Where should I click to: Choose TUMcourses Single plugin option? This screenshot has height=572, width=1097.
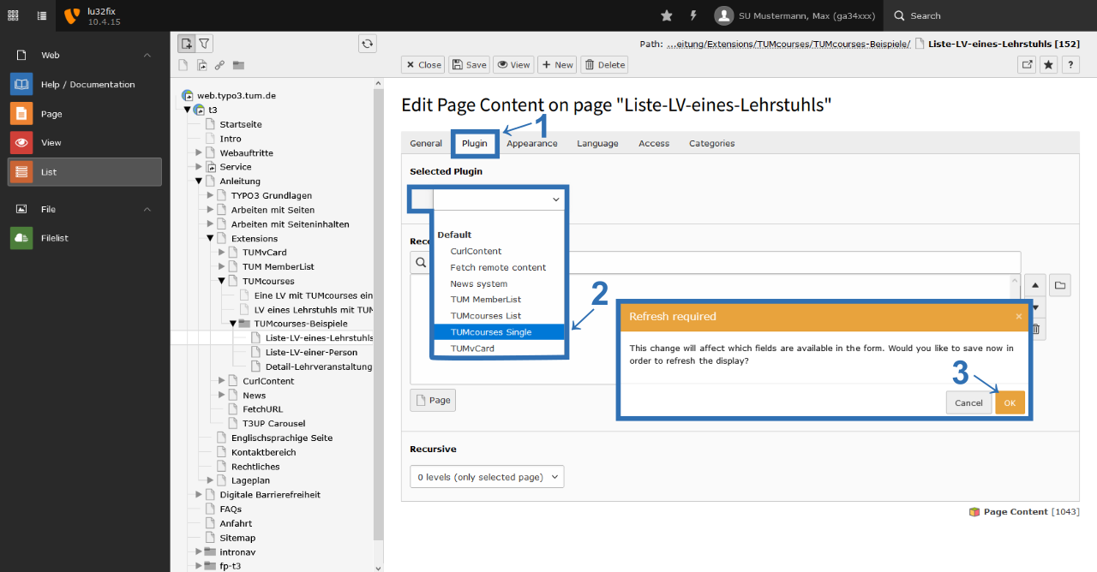pos(499,332)
